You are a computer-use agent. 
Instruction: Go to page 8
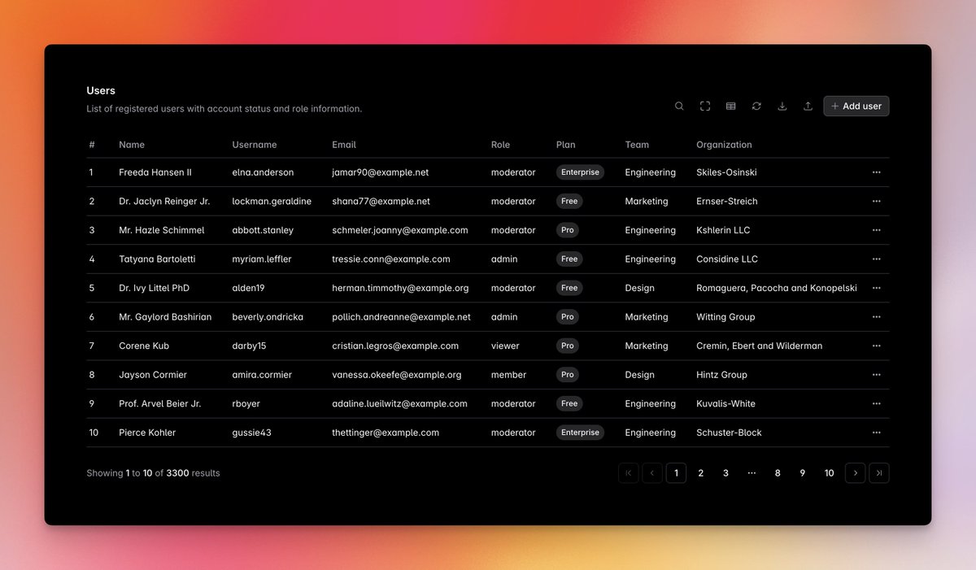pos(778,473)
